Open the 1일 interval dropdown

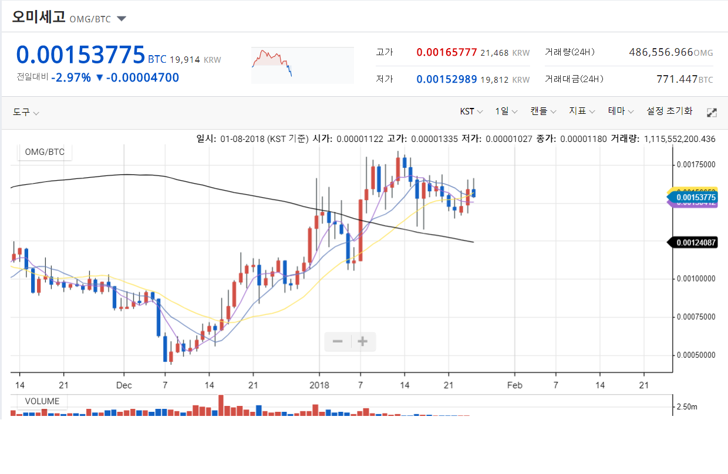click(x=506, y=111)
